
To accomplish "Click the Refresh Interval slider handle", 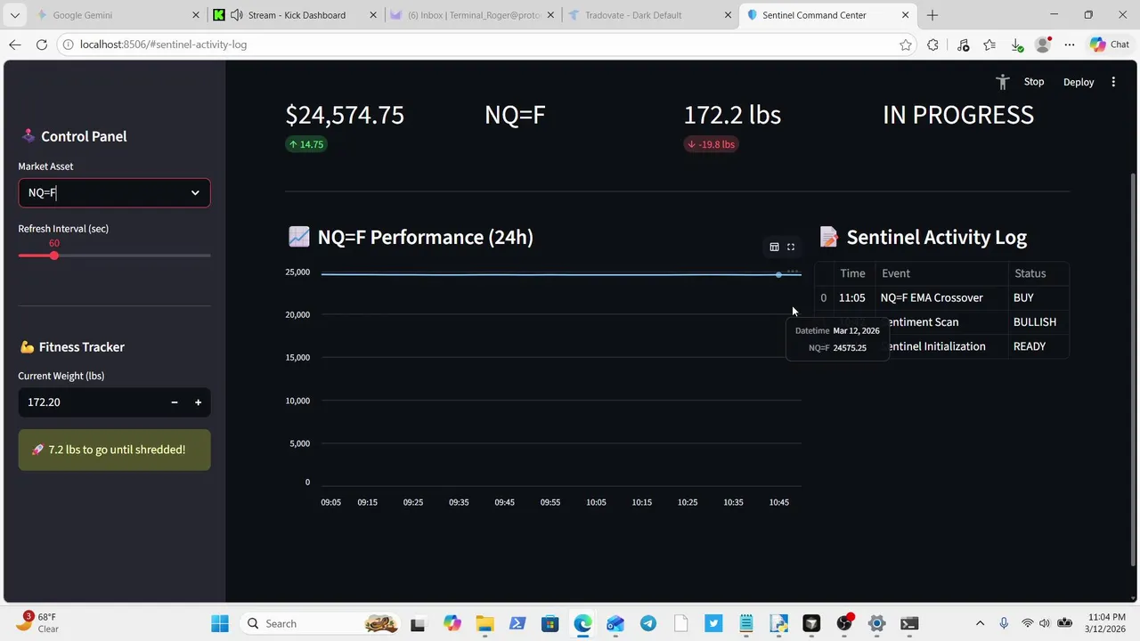I will 54,256.
